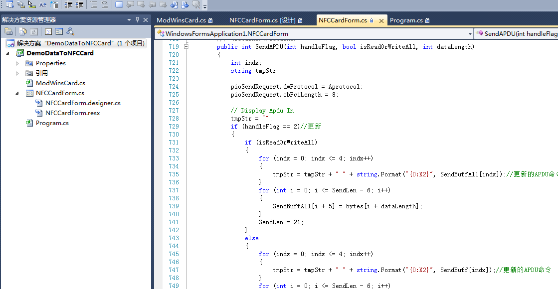This screenshot has height=289, width=558.
Task: Select the Properties folder item
Action: pos(50,63)
